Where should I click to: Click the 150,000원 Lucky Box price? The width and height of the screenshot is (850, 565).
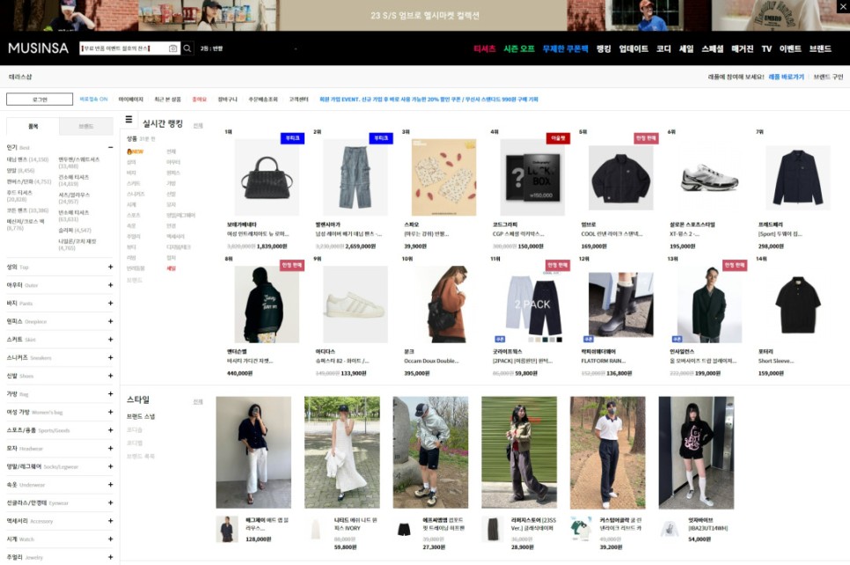(x=531, y=246)
